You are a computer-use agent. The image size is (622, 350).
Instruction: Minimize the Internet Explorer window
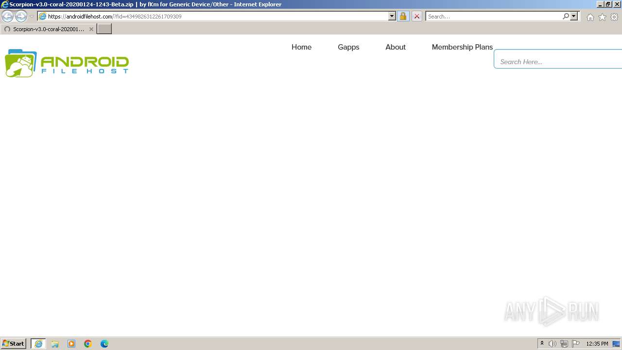point(600,4)
